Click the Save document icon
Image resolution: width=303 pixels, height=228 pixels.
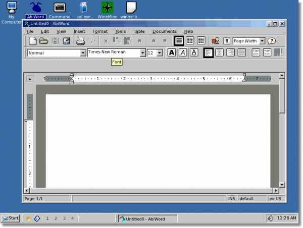click(55, 41)
